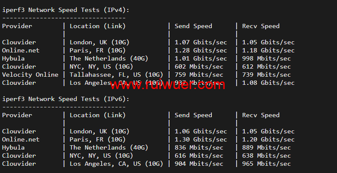337x173 pixels.
Task: Select the 1.30 Gbits/sec IPv6 send speed
Action: (201, 139)
